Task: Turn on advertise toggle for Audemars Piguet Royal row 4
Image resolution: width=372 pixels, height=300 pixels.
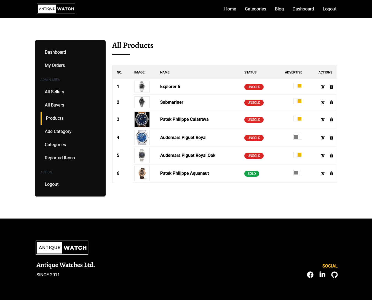Action: (298, 137)
